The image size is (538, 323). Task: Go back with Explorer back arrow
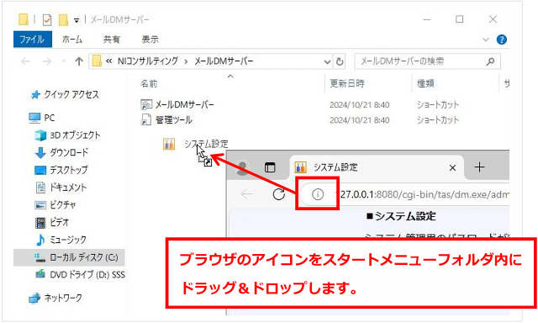(x=25, y=61)
